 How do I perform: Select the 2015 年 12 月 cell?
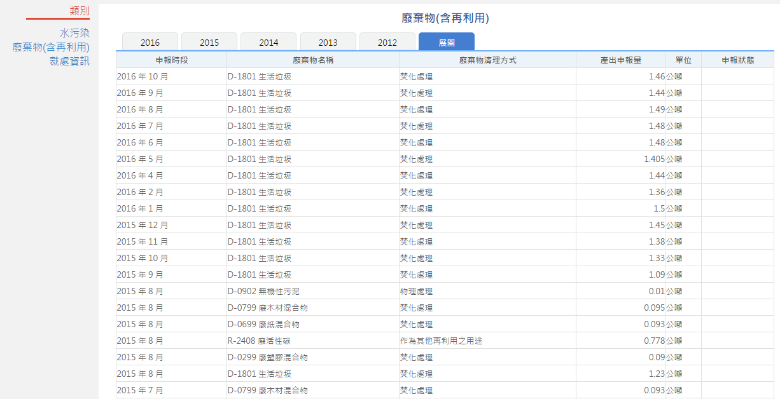171,225
